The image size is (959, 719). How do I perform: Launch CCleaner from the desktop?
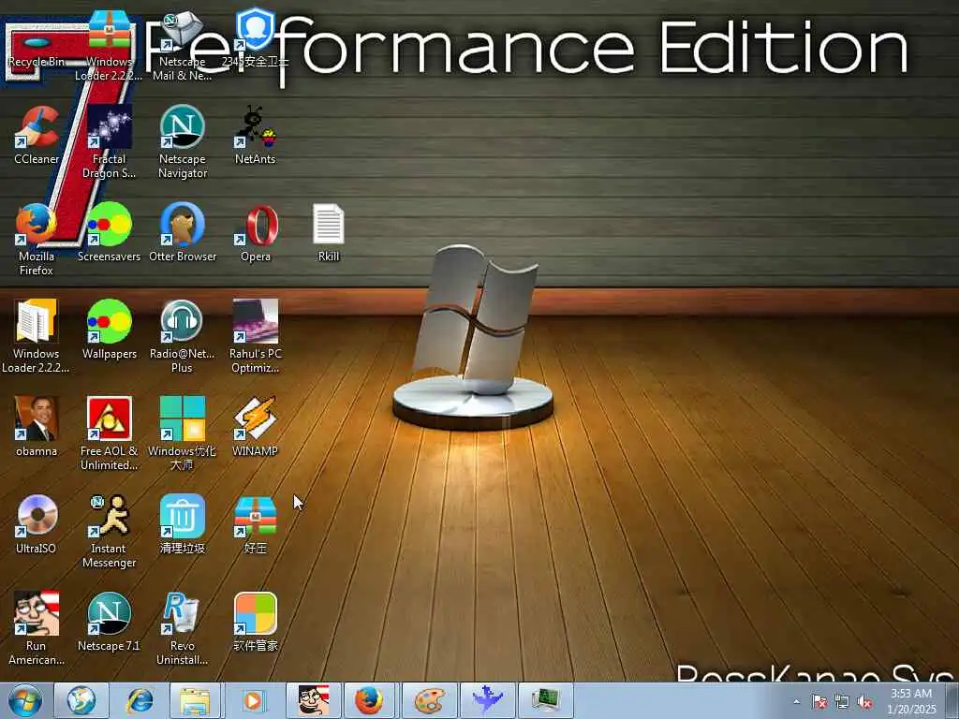coord(37,135)
